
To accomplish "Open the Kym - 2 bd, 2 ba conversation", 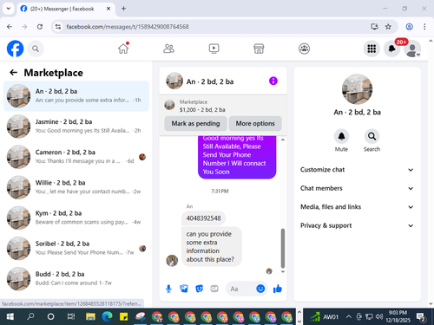I will coord(76,218).
